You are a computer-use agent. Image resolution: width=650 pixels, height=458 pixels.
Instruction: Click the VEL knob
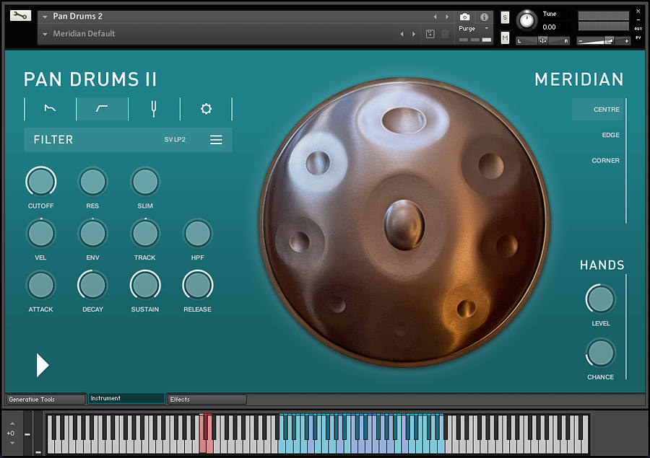[40, 234]
